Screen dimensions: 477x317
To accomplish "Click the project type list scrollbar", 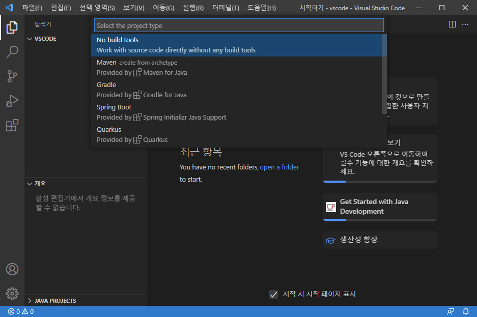I will tap(384, 74).
